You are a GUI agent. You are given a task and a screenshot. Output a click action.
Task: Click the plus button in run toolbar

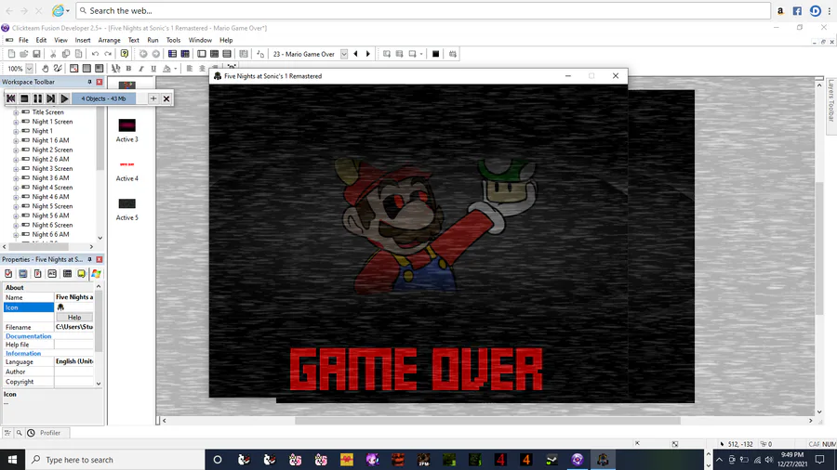[x=153, y=98]
